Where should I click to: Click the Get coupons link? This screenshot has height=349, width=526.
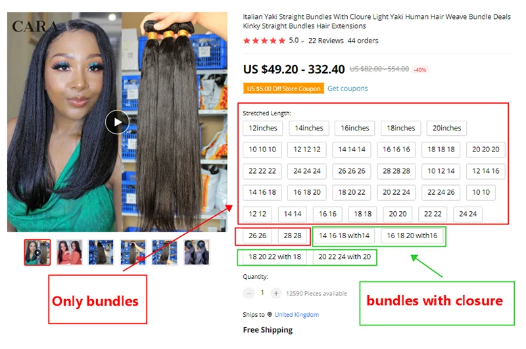348,89
